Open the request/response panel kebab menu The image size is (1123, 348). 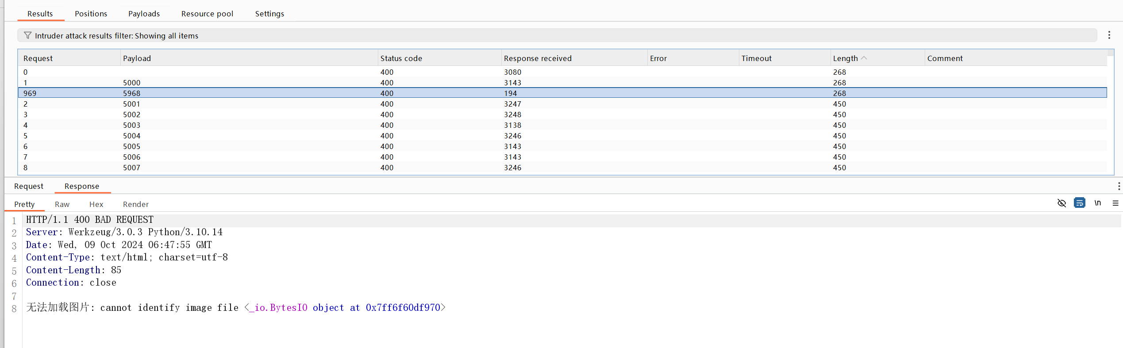pyautogui.click(x=1119, y=186)
